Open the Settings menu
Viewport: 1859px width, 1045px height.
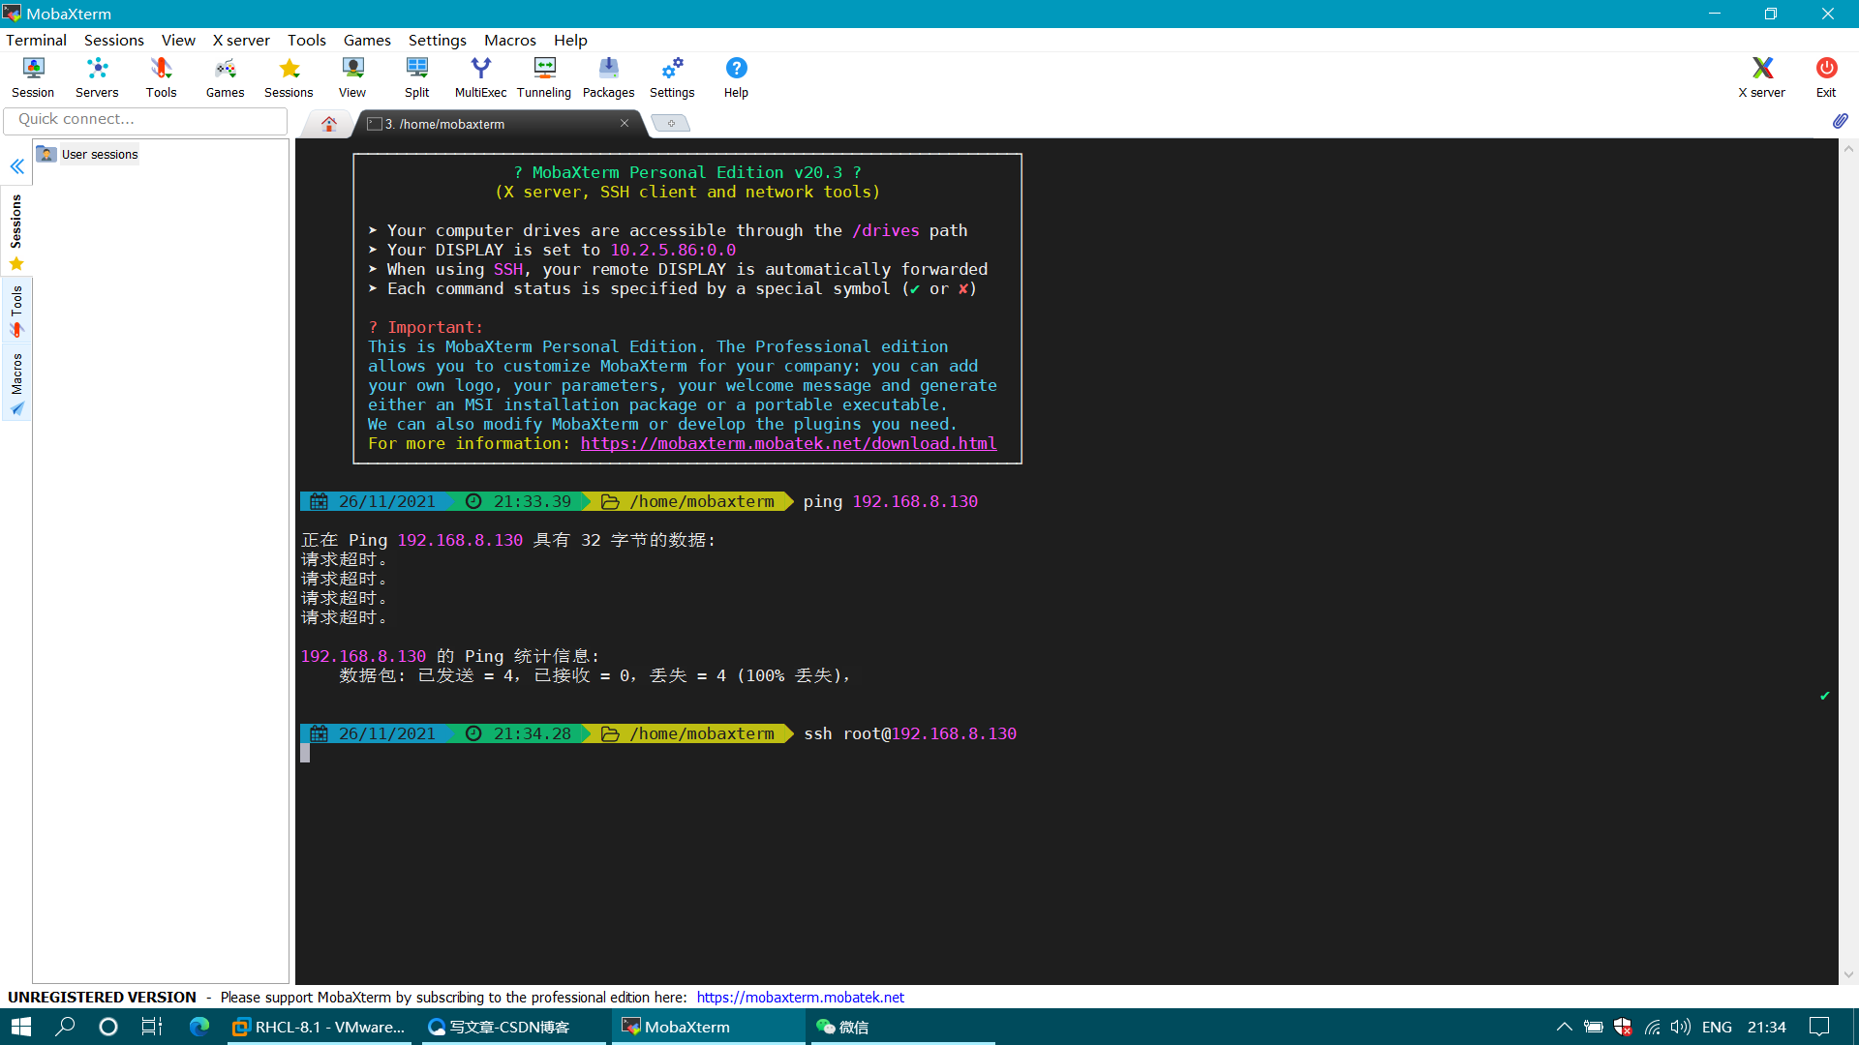point(437,40)
